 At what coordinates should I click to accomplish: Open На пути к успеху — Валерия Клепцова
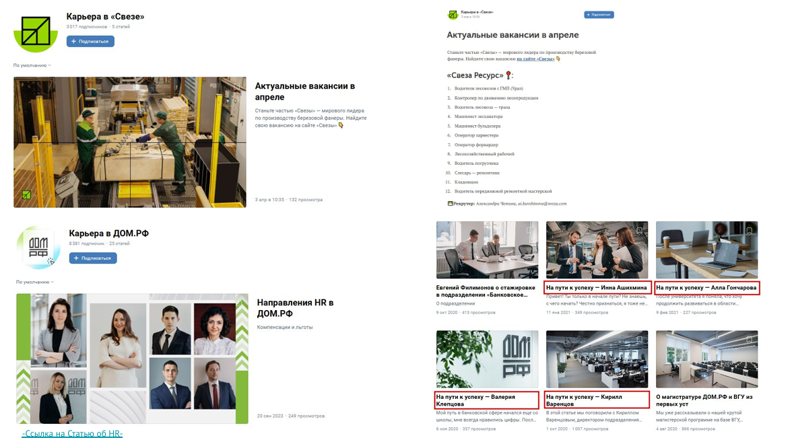[486, 400]
